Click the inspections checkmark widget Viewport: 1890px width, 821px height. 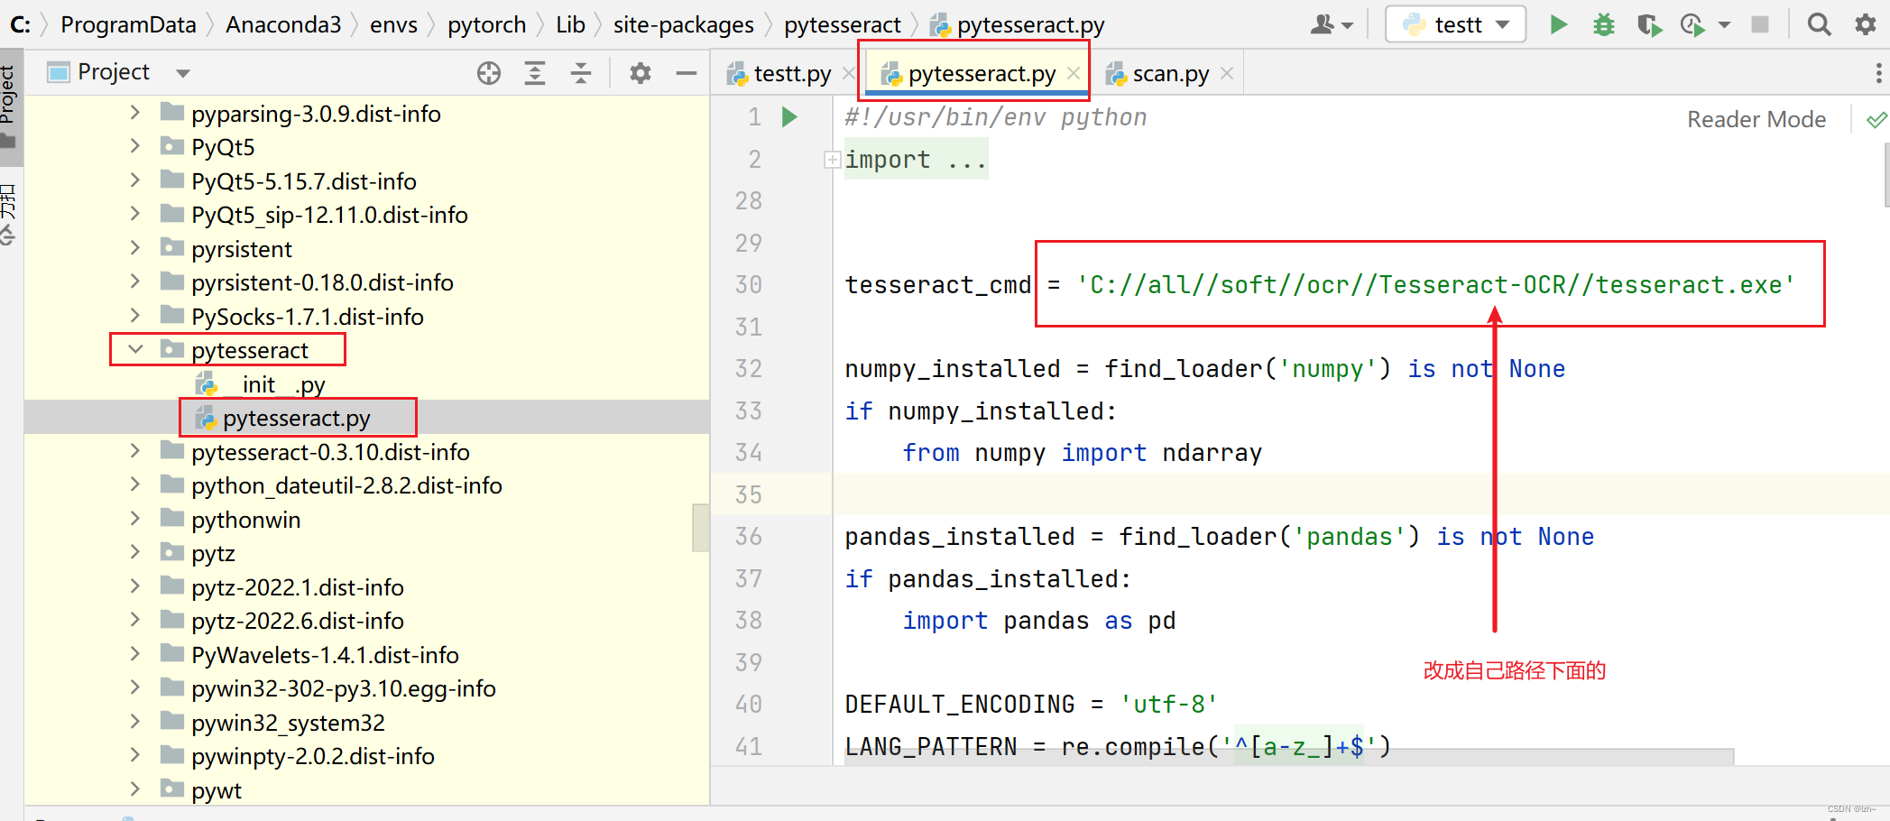pyautogui.click(x=1876, y=119)
